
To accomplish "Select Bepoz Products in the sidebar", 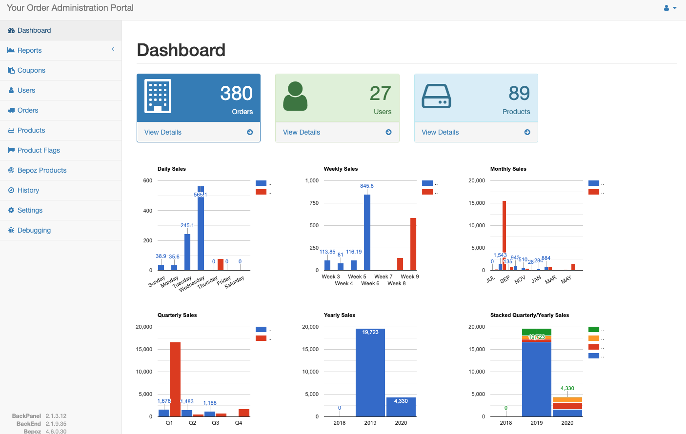I will [42, 170].
